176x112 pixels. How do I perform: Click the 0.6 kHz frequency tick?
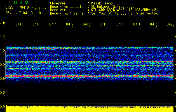(x=3, y=106)
